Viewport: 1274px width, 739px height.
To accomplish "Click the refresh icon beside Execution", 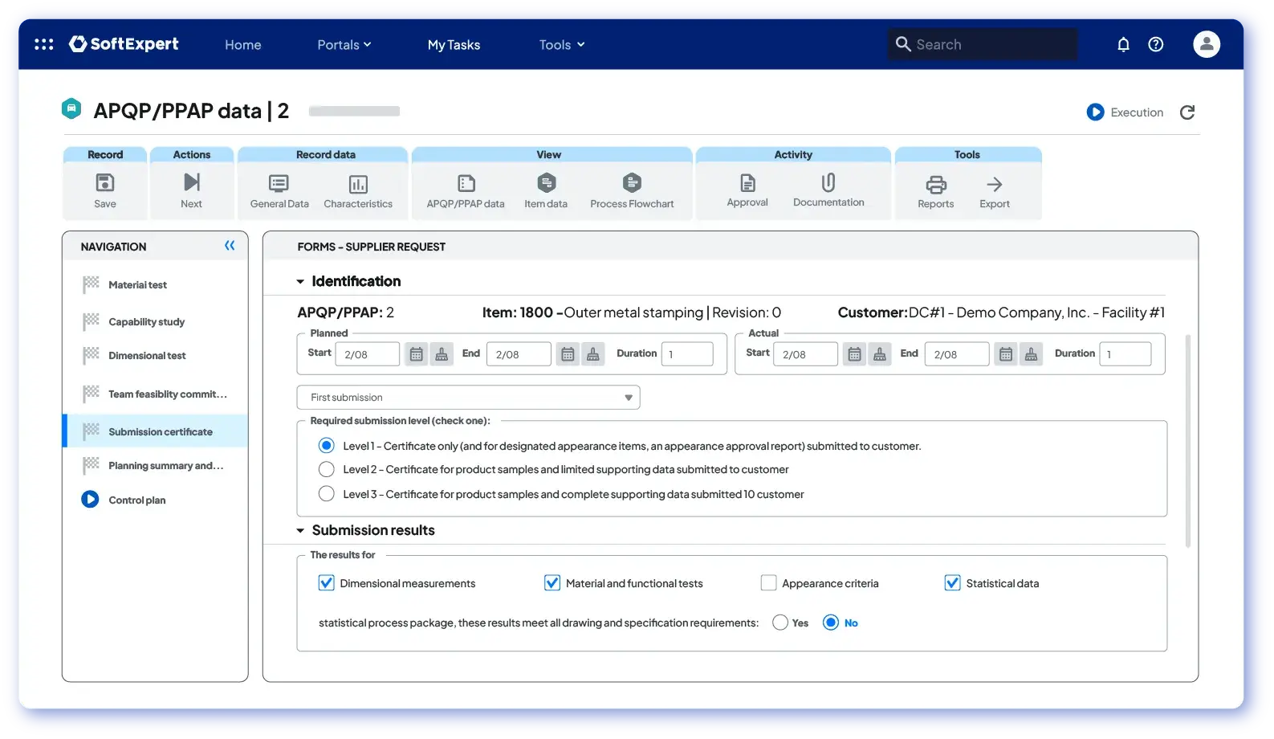I will click(x=1187, y=112).
